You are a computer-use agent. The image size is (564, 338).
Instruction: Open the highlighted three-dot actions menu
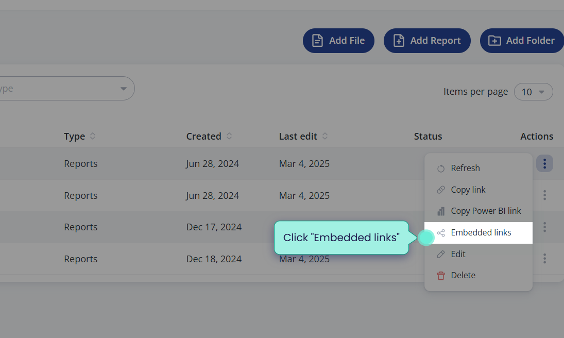tap(544, 163)
